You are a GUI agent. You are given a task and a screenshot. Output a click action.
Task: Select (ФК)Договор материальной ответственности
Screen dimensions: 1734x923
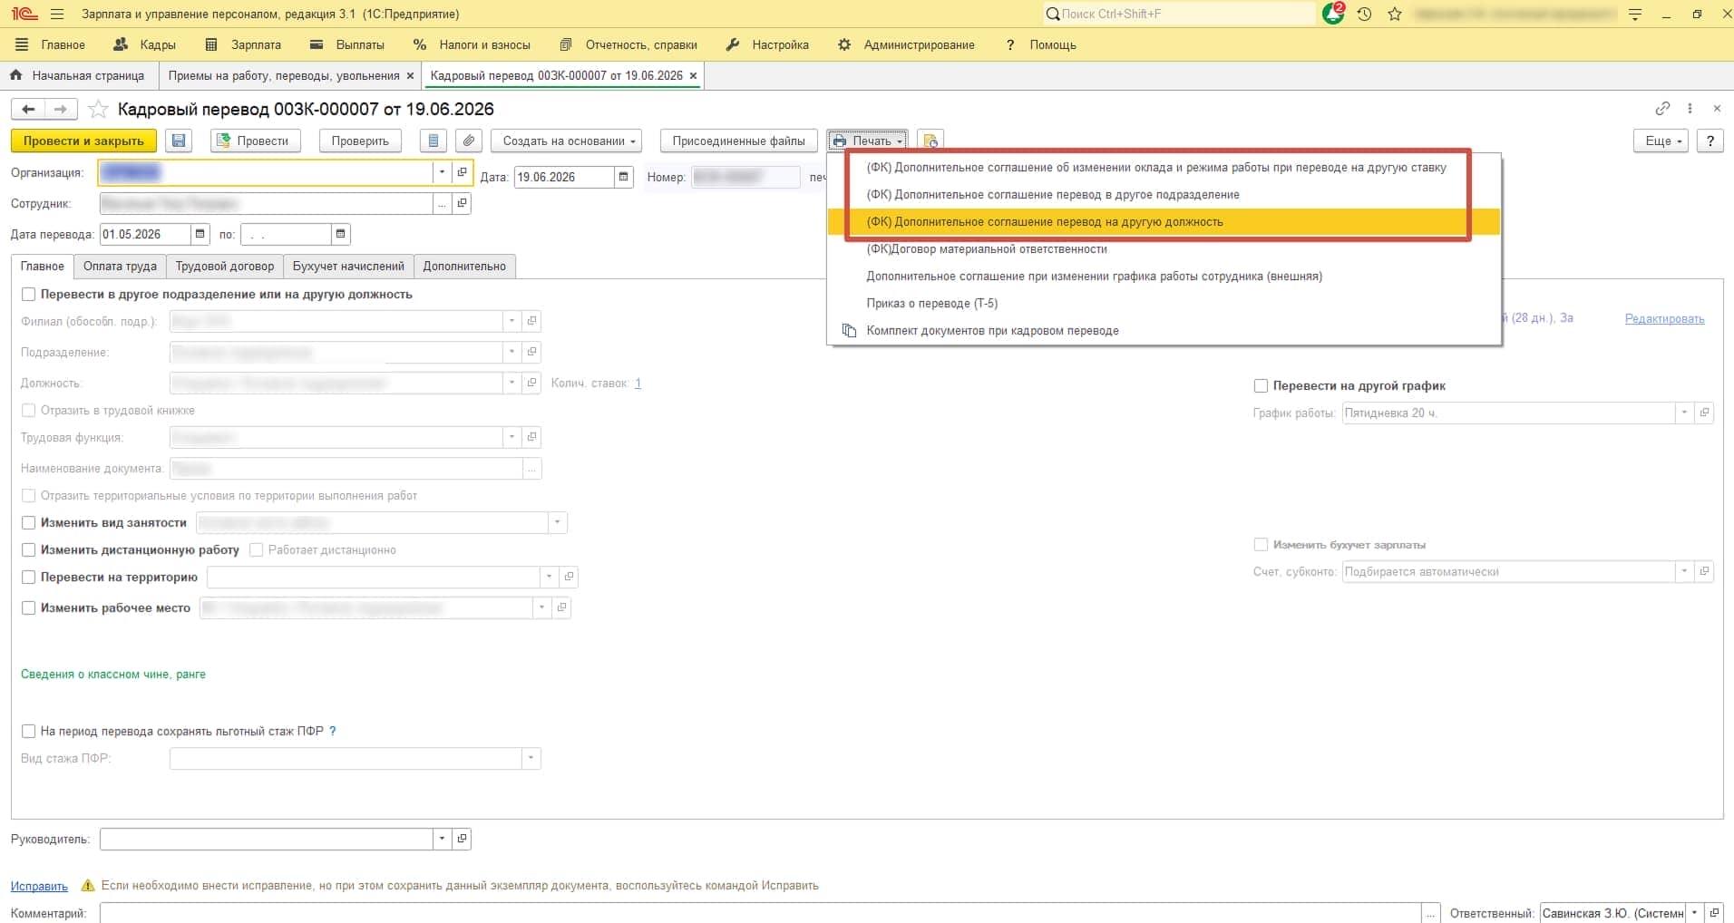pyautogui.click(x=1164, y=248)
